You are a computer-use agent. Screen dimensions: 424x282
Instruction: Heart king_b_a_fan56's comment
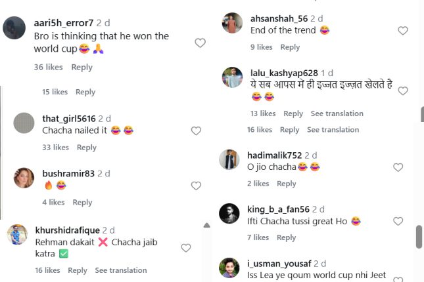[398, 222]
